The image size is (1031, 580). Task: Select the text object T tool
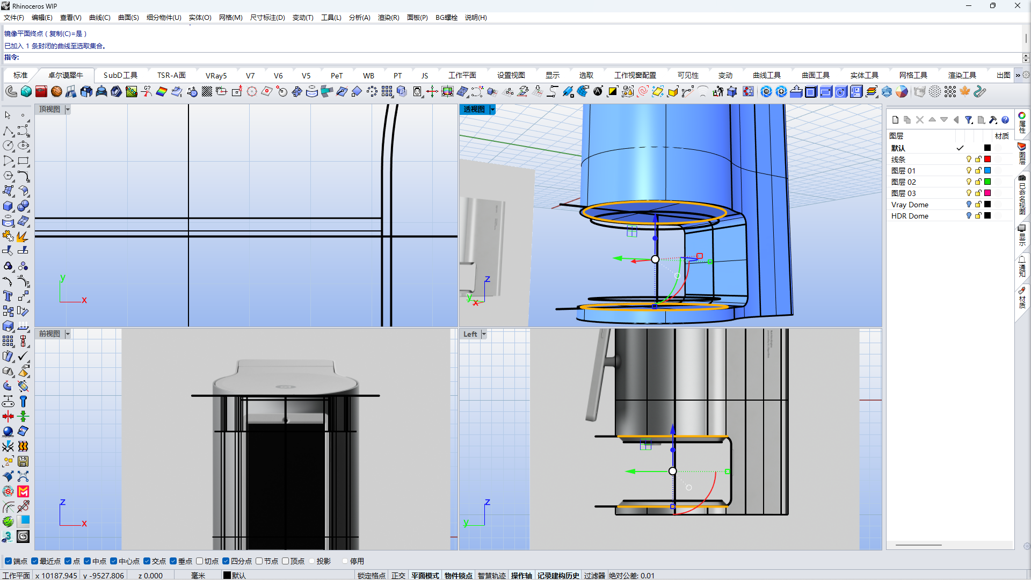click(8, 296)
